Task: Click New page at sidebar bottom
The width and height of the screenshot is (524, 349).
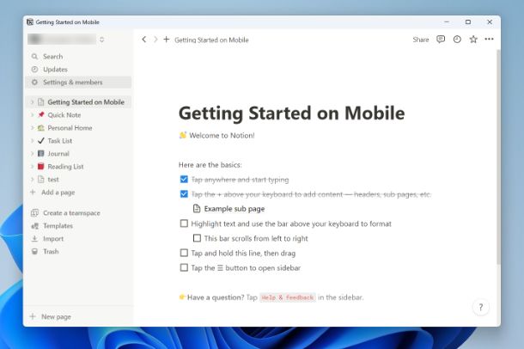Action: click(78, 316)
